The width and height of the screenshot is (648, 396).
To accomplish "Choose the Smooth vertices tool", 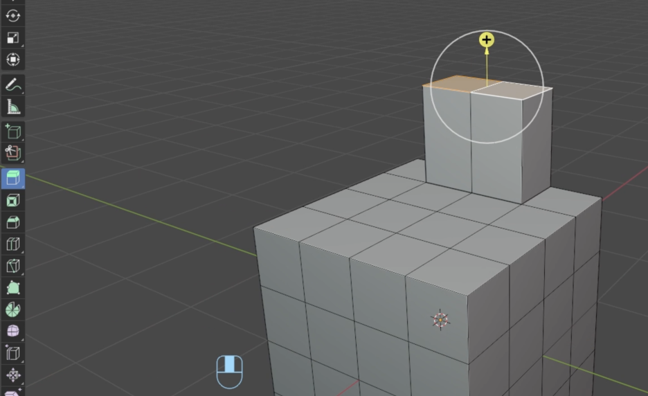I will tap(13, 331).
